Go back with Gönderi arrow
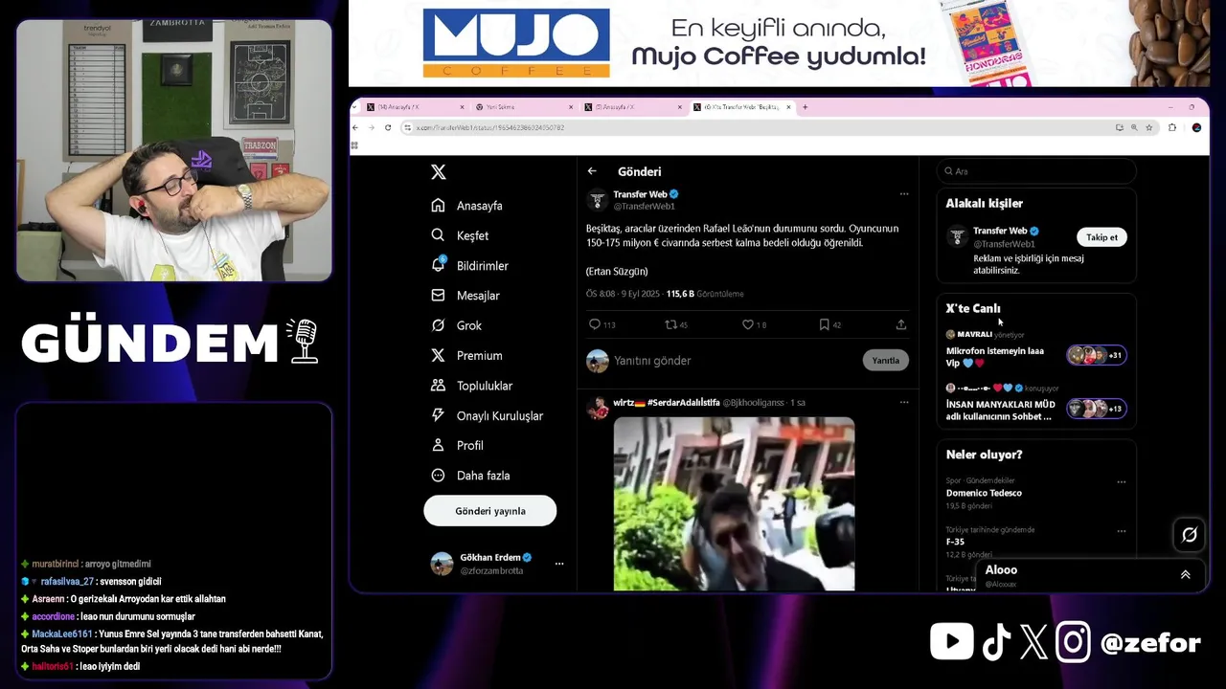 click(592, 171)
